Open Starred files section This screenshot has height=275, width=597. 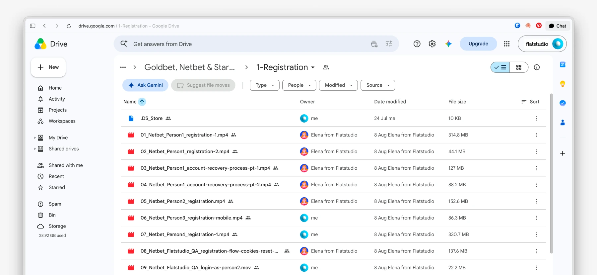click(x=57, y=188)
